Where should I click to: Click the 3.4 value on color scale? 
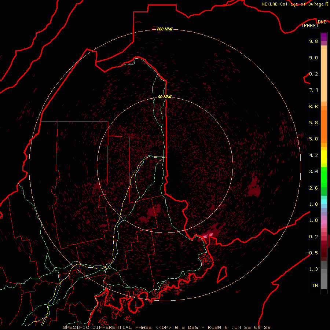(x=313, y=172)
